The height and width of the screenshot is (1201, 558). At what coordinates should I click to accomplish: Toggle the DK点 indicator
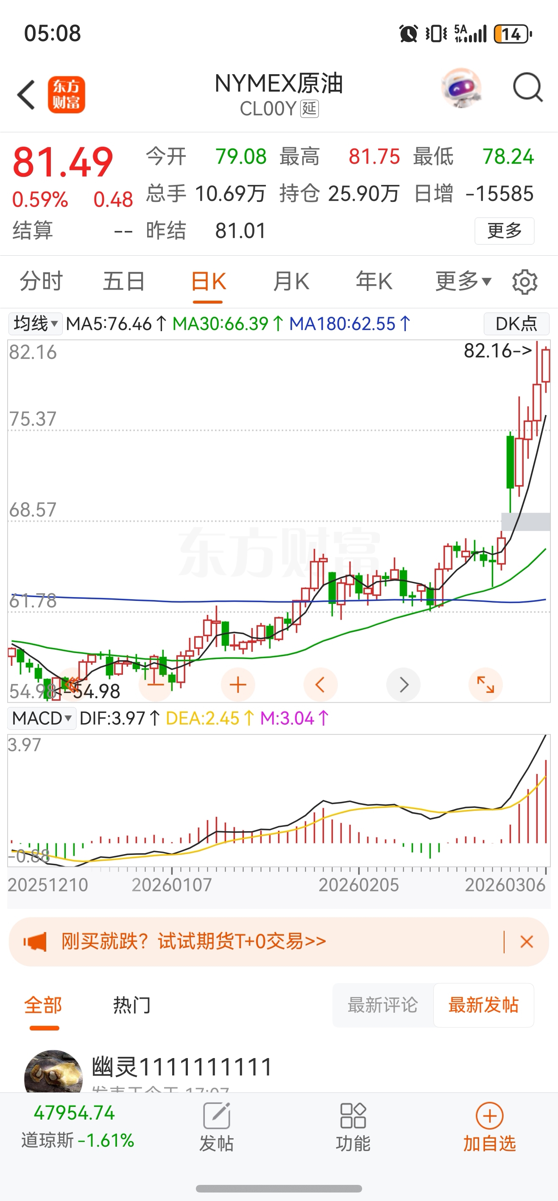click(x=516, y=324)
